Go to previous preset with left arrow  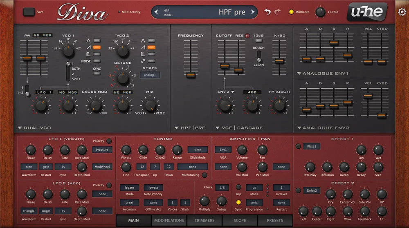tap(156, 12)
